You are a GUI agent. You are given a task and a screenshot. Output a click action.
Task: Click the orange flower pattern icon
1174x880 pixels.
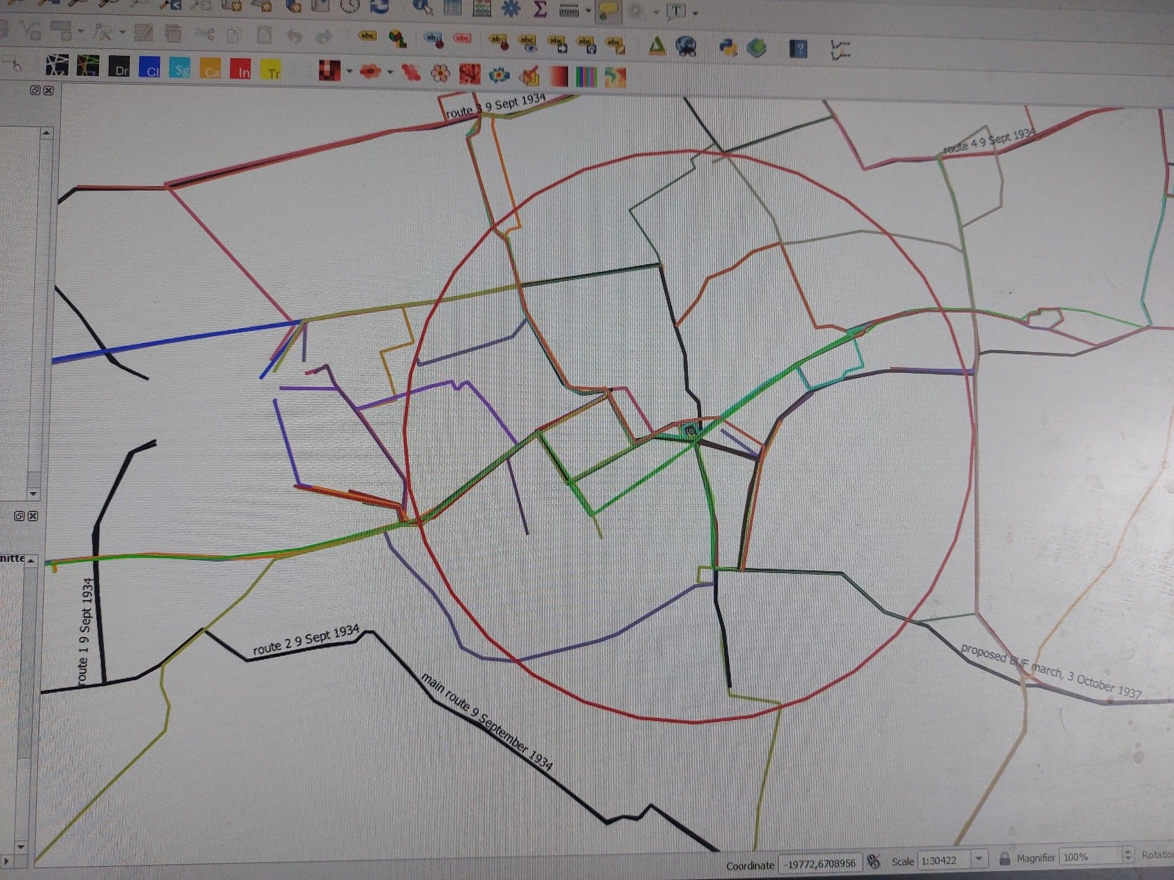tap(440, 73)
